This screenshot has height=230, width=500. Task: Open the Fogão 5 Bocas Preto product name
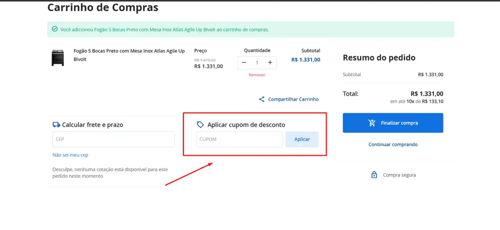click(x=129, y=55)
